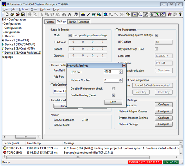Click Configure beside Network Adapter Queues
185x166 pixels.
point(164,111)
